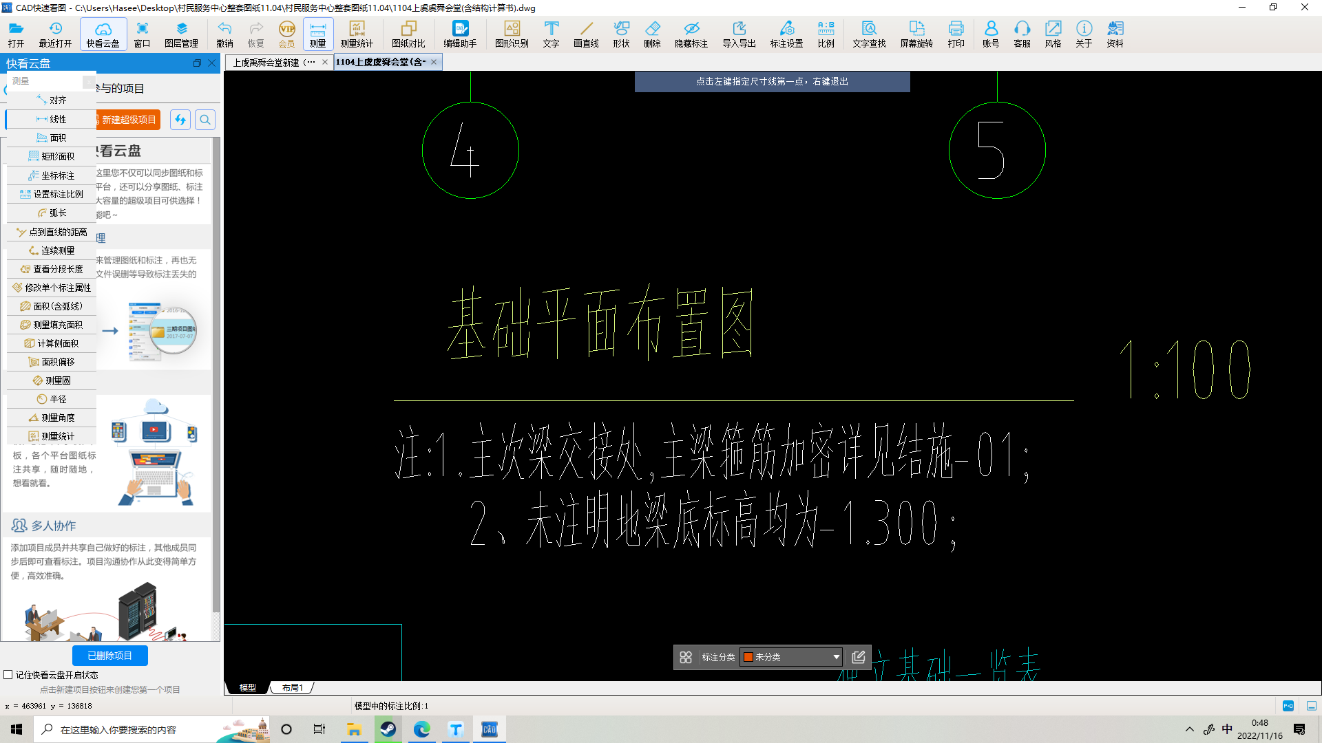The height and width of the screenshot is (743, 1322).
Task: Select 计算侧面积 option
Action: point(52,343)
